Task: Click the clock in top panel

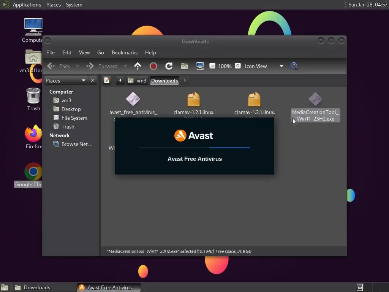Action: [368, 5]
